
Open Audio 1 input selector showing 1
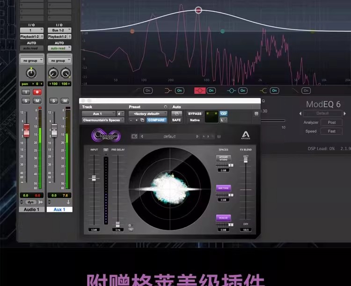31,30
